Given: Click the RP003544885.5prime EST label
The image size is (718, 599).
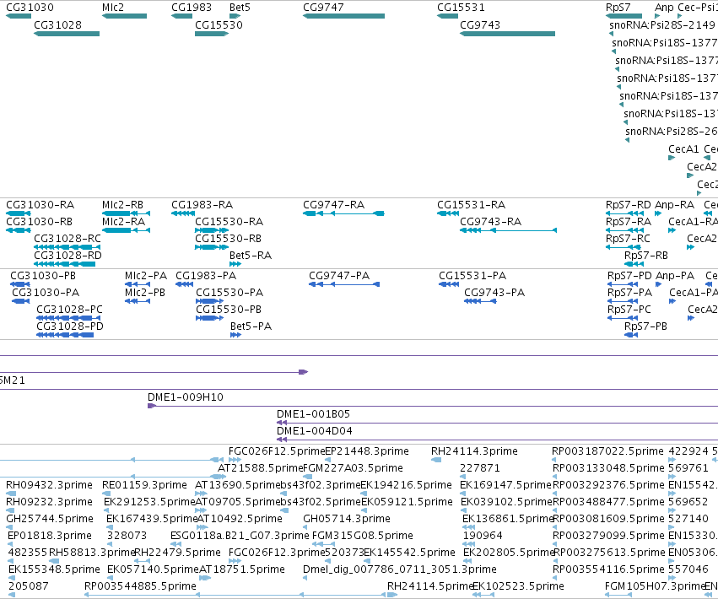Looking at the screenshot, I should tap(140, 586).
